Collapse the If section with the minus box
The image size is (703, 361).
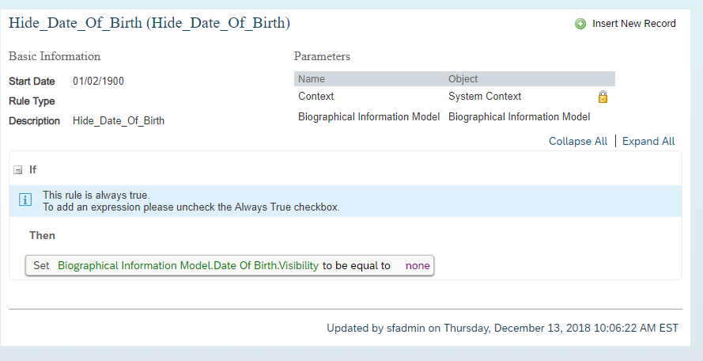pos(18,169)
